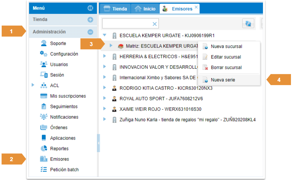Click the Usuarios people icon

44,64
